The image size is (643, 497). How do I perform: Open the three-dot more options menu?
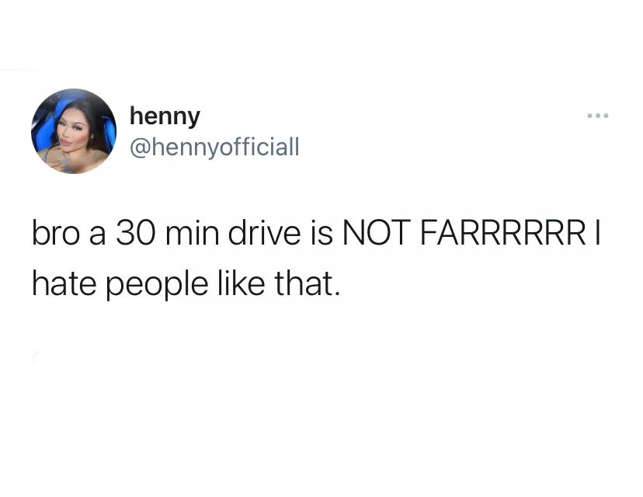tap(597, 116)
